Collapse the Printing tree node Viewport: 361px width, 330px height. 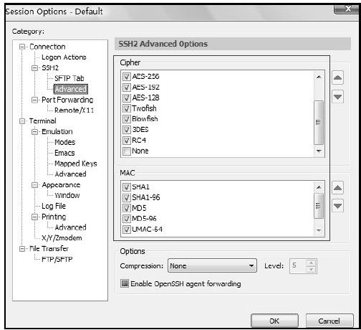click(x=34, y=217)
